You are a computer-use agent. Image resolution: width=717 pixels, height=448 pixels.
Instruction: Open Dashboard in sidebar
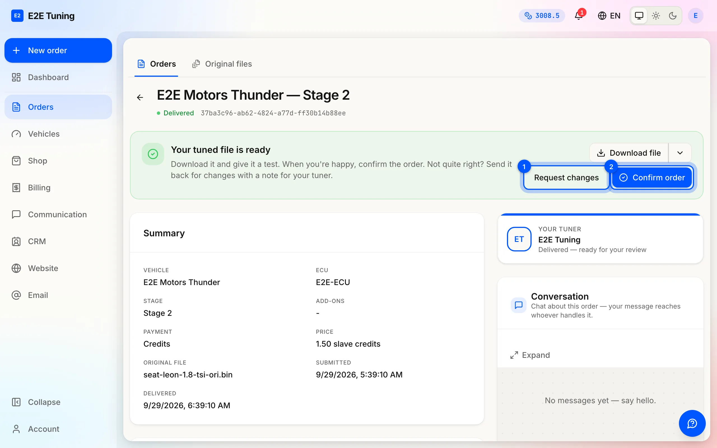coord(58,77)
